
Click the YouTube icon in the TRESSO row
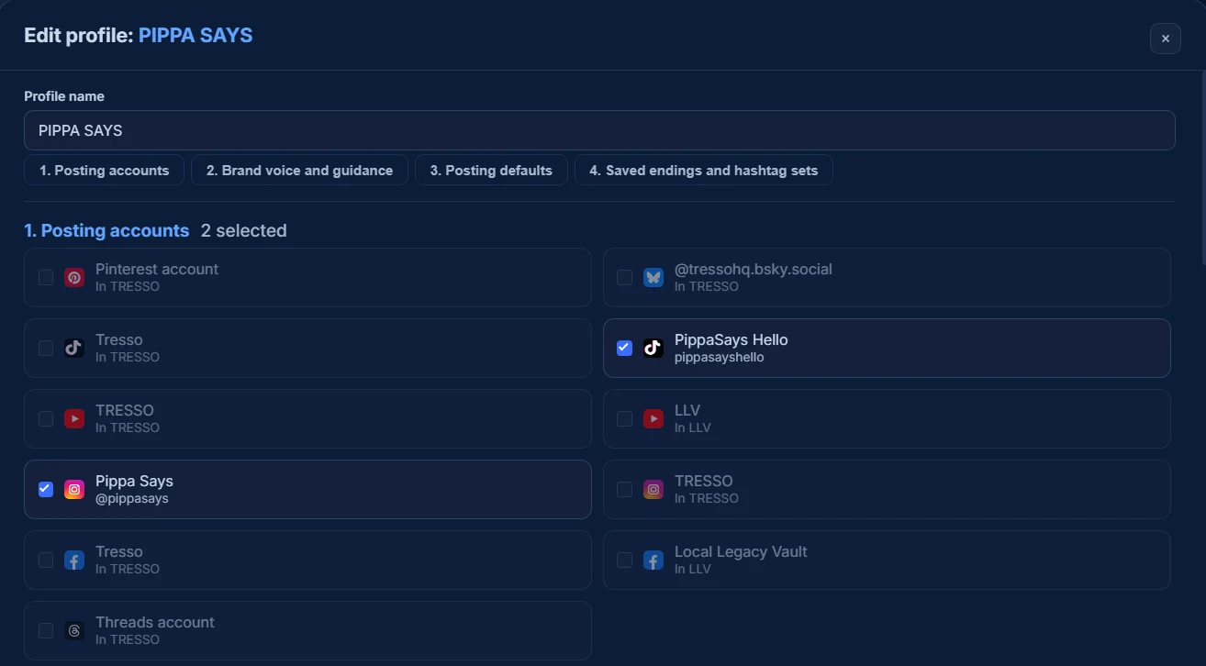(x=74, y=418)
